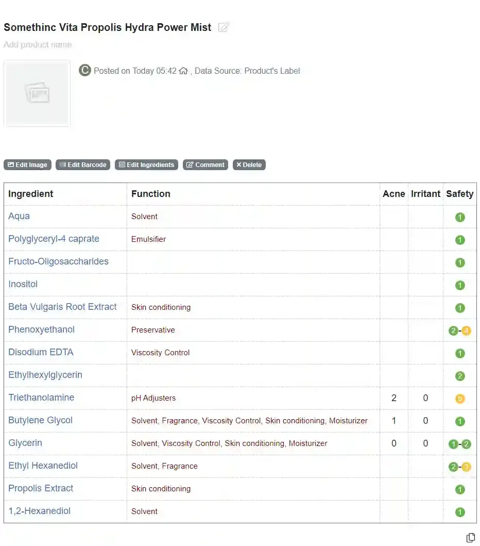Click the Butylene Glycol link
480x546 pixels.
tap(40, 420)
